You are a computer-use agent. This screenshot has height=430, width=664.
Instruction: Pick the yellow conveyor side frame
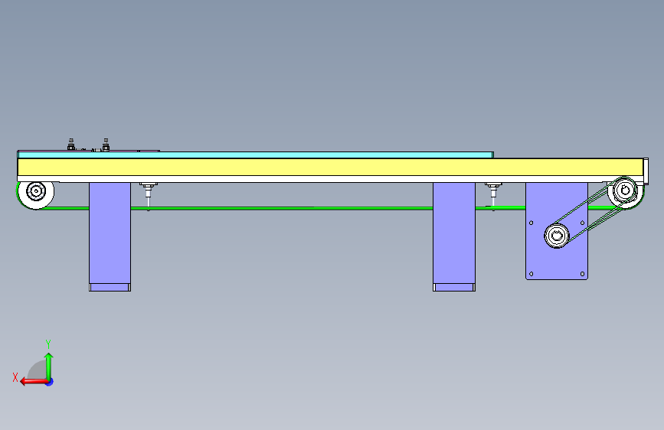tap(330, 167)
